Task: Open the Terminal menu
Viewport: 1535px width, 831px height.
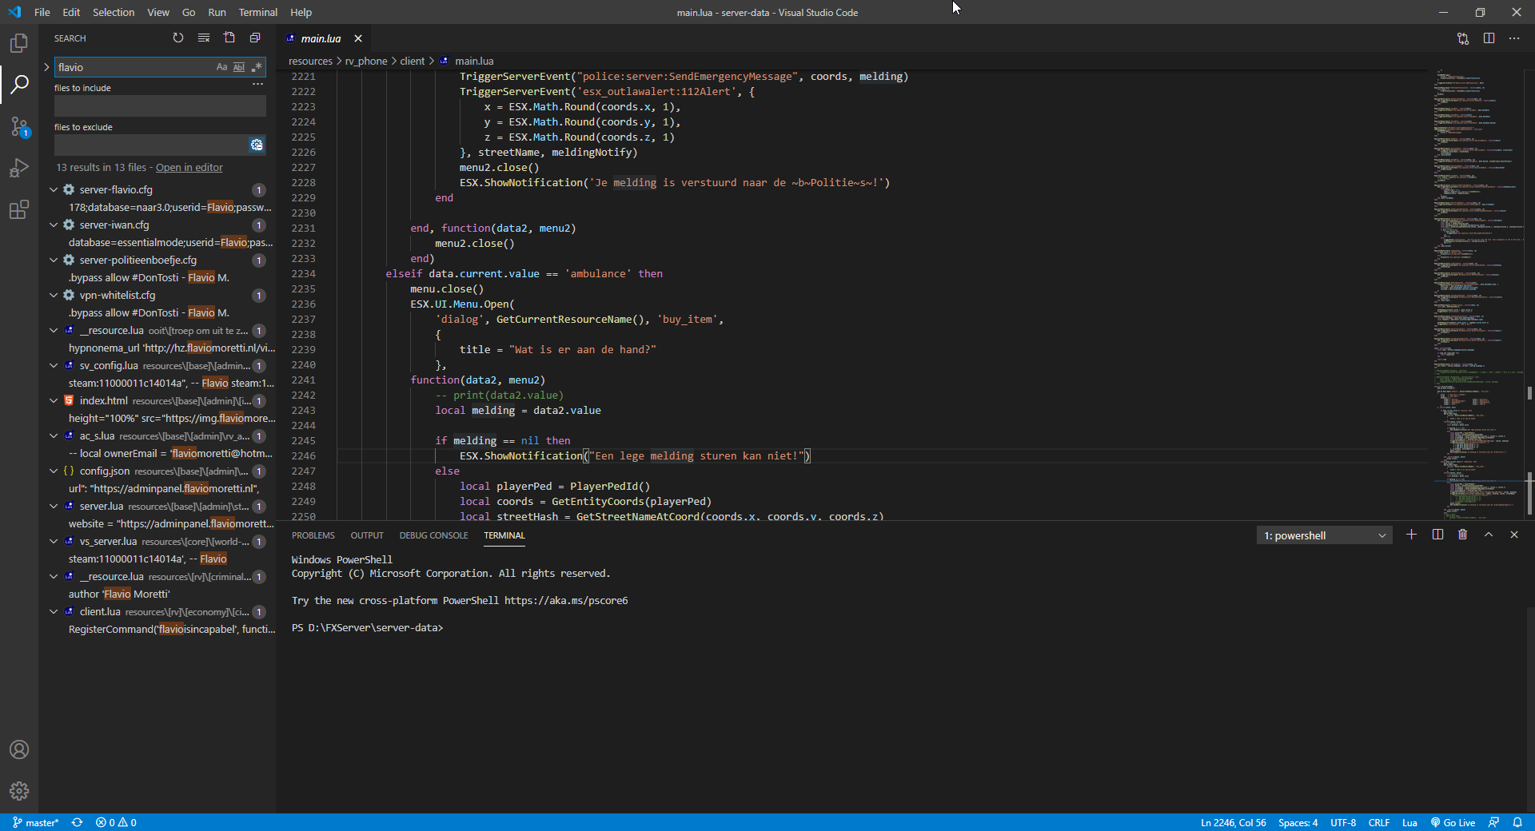Action: tap(257, 12)
